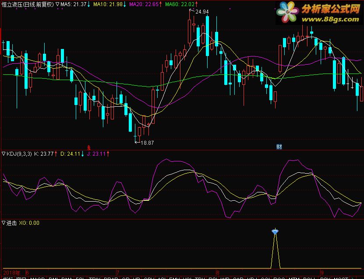Switch to the BOLL indicator tab
Image resolution: width=364 pixels, height=279 pixels.
pos(309,278)
